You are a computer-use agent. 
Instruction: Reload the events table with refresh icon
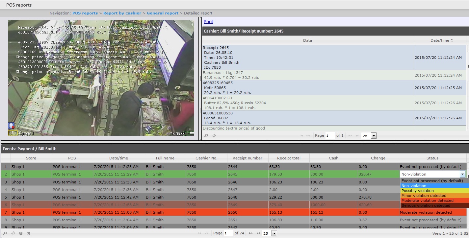click(x=13, y=233)
